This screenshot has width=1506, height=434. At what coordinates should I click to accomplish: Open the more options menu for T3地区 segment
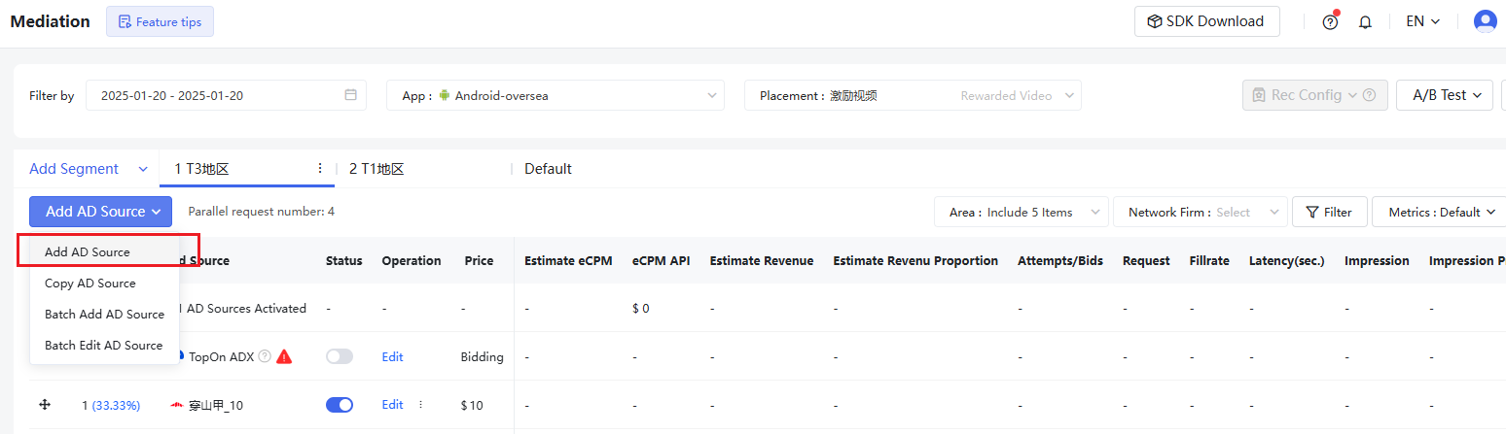(320, 169)
